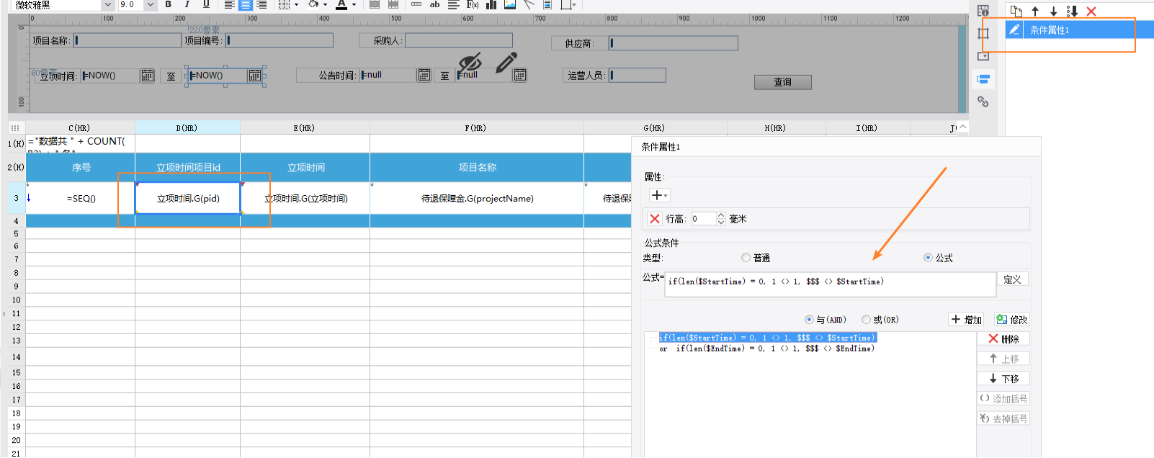Viewport: 1154px width, 458px height.
Task: Insert an image using picture icon
Action: [510, 4]
